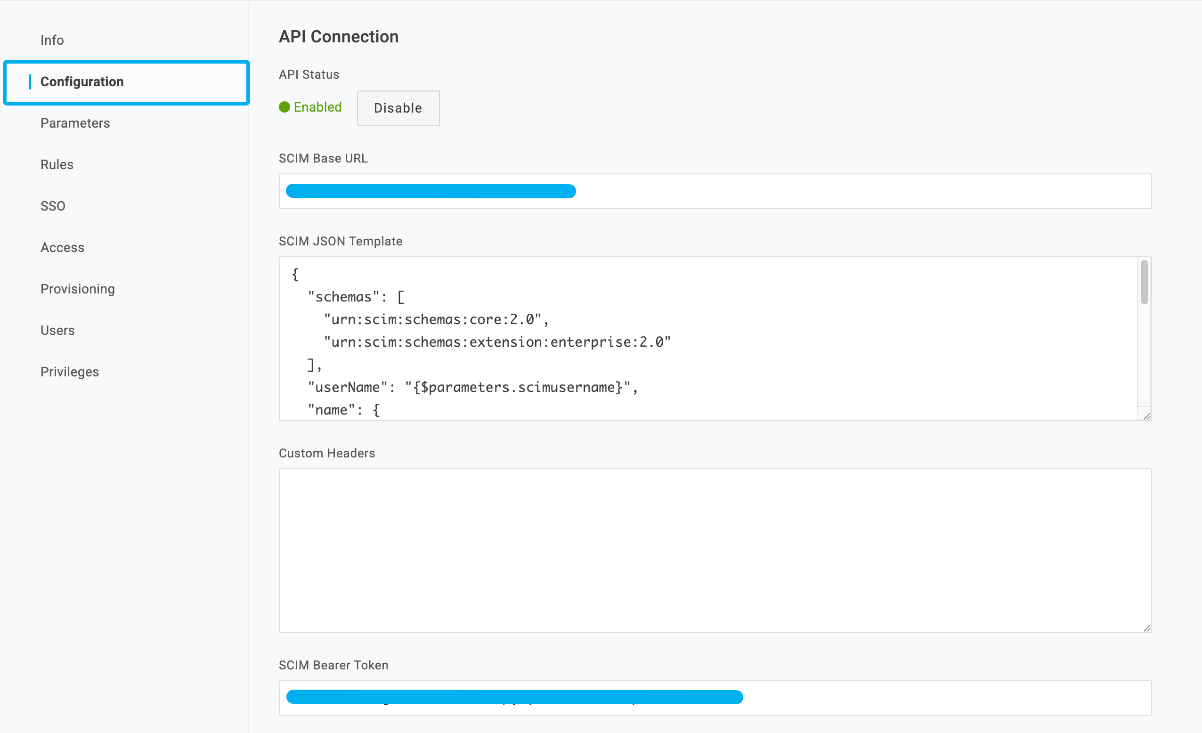The width and height of the screenshot is (1202, 733).
Task: Open the Users section
Action: 57,330
